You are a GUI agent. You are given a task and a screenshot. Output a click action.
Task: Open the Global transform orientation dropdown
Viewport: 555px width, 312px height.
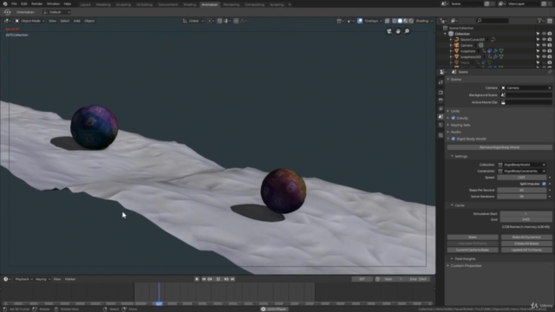(193, 21)
